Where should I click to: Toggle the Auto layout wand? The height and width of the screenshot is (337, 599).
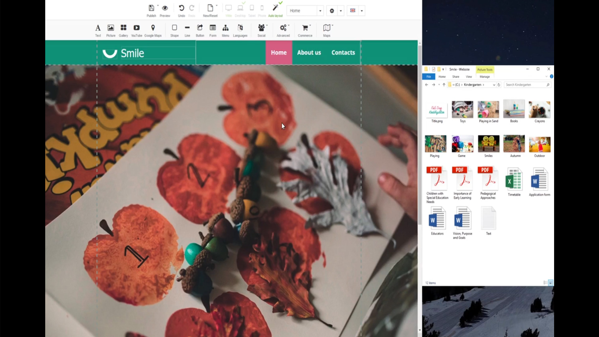click(x=275, y=8)
